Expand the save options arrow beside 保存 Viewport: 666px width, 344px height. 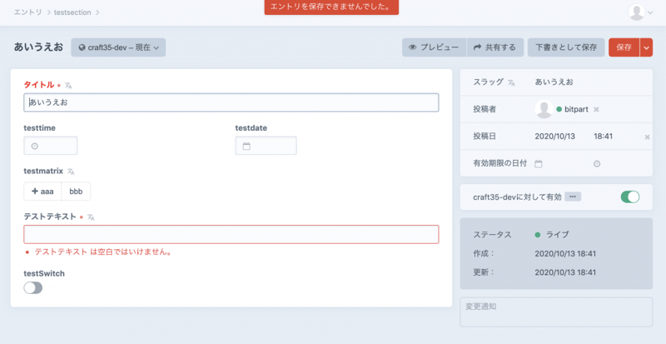(647, 47)
